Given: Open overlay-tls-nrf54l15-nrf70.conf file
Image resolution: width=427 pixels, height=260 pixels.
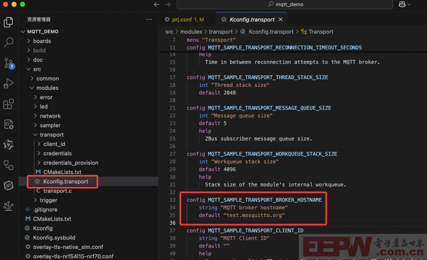Looking at the screenshot, I should (x=88, y=256).
